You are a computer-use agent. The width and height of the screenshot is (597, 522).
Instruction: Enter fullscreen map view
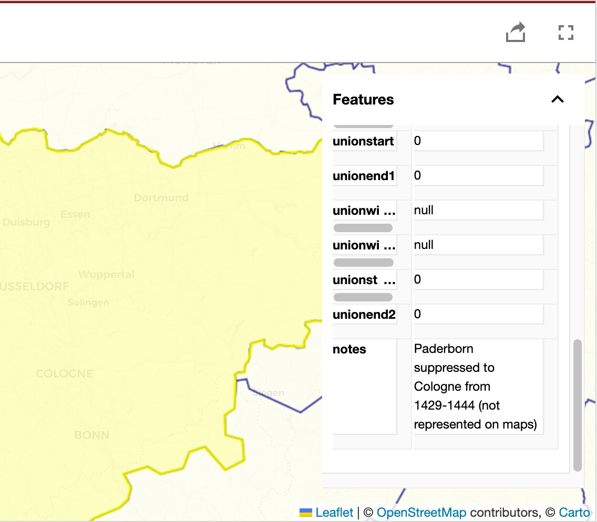[x=565, y=33]
